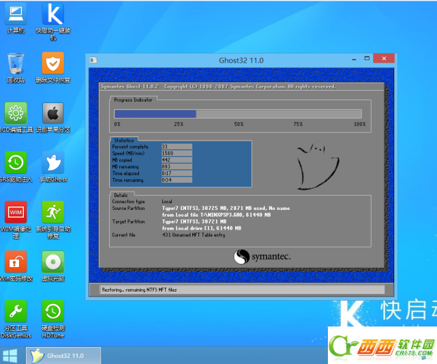Click 'Restoring... remaining NTFS MFT files' status
The image size is (437, 364).
[x=139, y=290]
